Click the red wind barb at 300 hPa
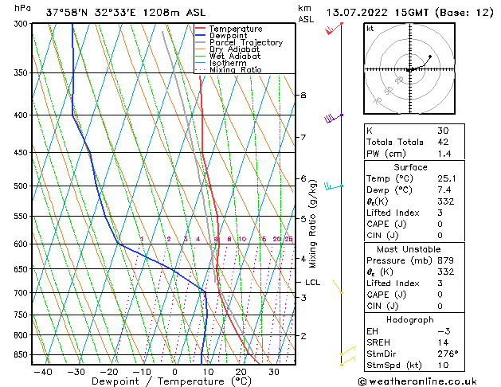 tap(334, 29)
